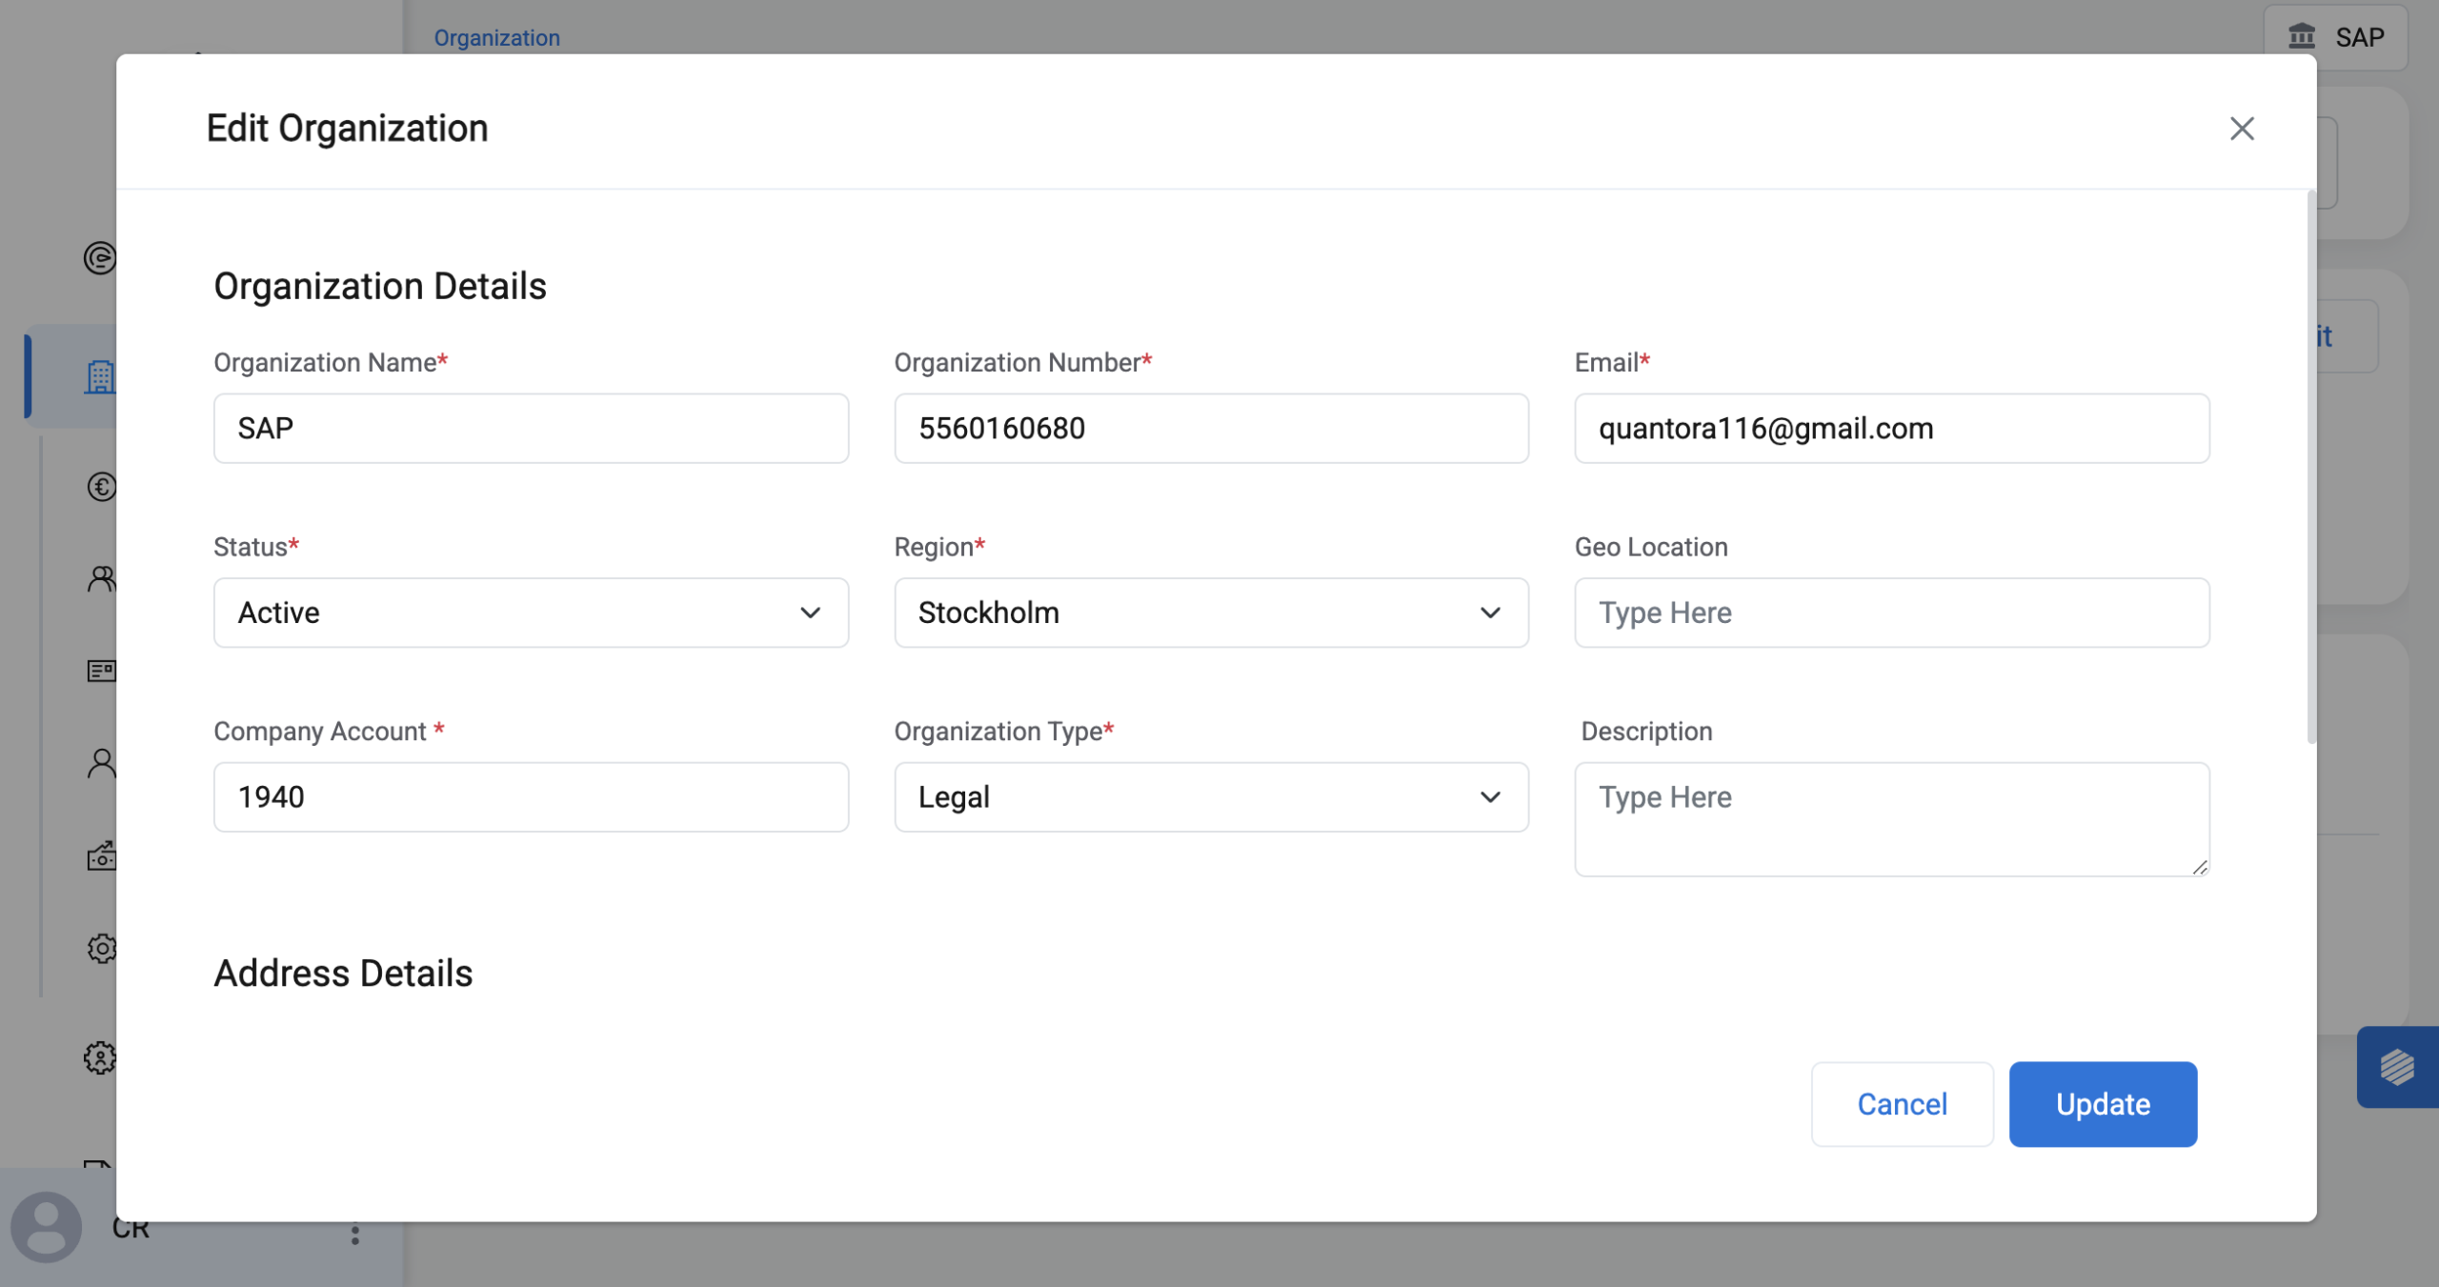2439x1287 pixels.
Task: Click into the Description text area
Action: point(1891,818)
